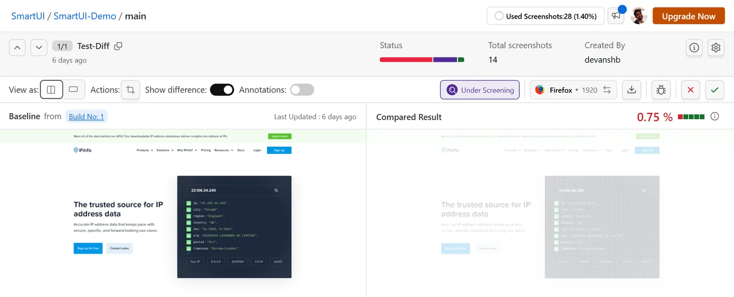
Task: Open the Firefox 1920 browser selector
Action: tap(573, 90)
